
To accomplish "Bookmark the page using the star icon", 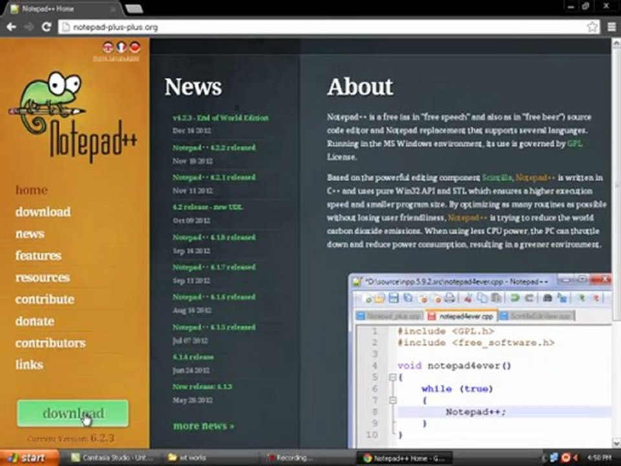I will [592, 27].
